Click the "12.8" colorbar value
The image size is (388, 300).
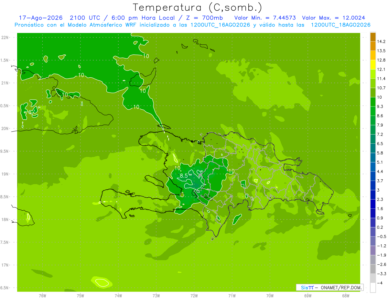coord(382,60)
